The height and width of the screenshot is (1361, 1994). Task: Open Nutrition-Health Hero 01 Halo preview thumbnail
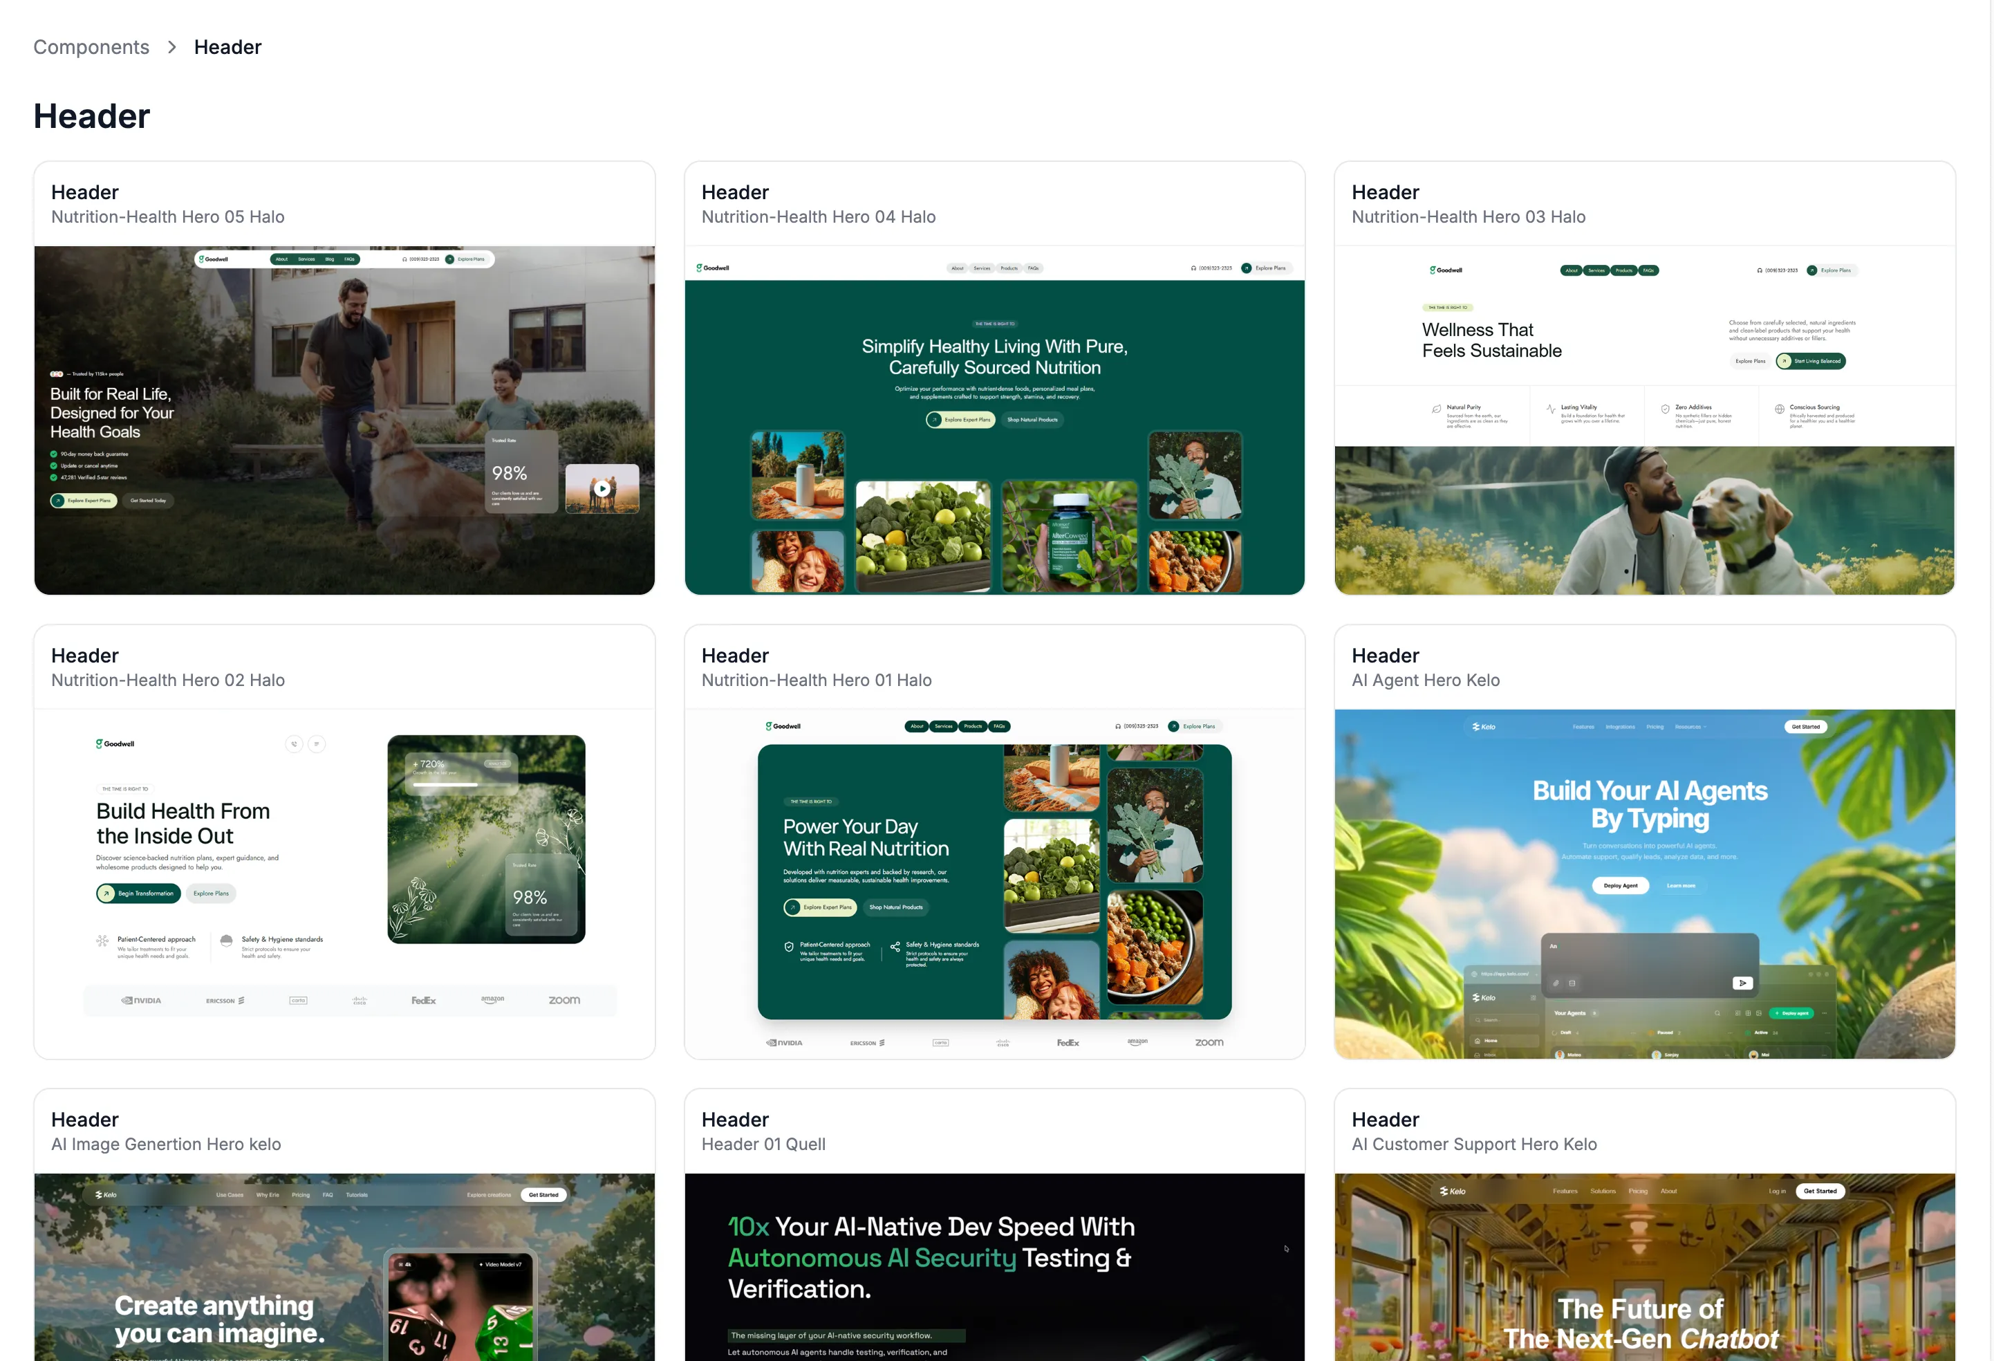click(x=994, y=884)
